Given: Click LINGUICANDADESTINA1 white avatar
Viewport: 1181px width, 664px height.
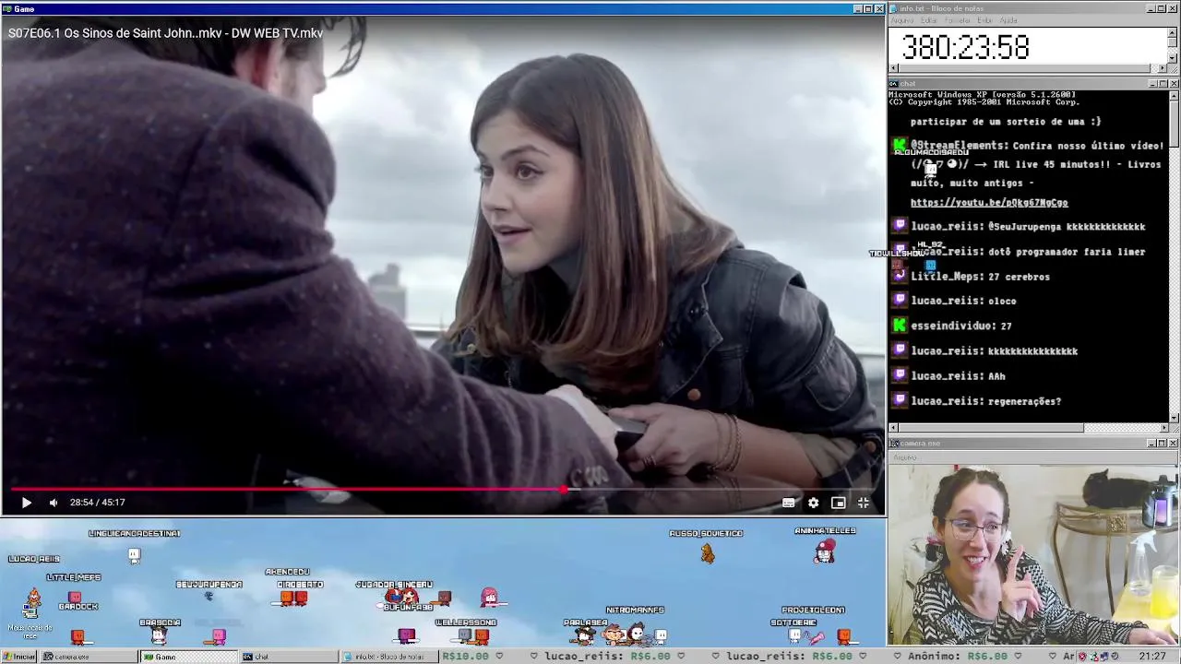Looking at the screenshot, I should 134,554.
